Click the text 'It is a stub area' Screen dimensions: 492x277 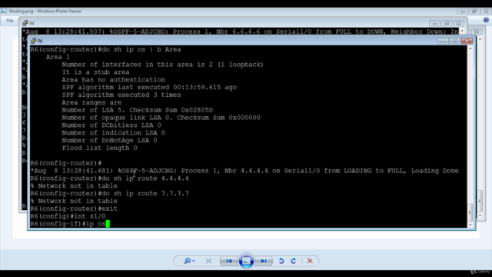coord(95,72)
